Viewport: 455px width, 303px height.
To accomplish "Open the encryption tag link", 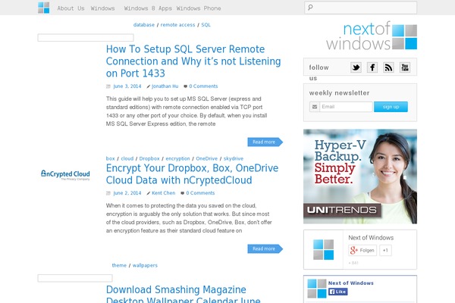I will coord(177,158).
